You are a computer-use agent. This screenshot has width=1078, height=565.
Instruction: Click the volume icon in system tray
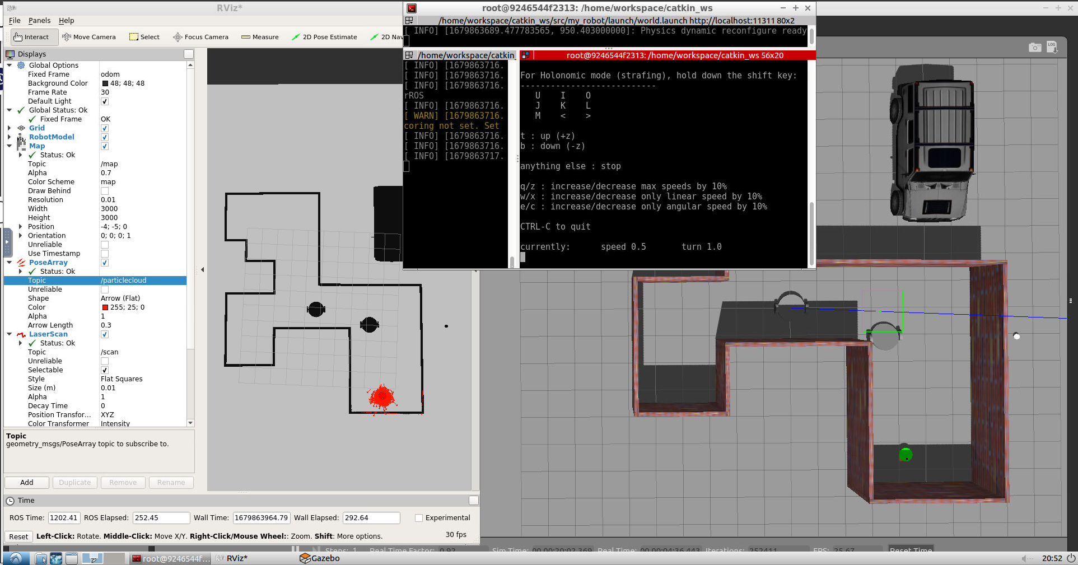1026,558
